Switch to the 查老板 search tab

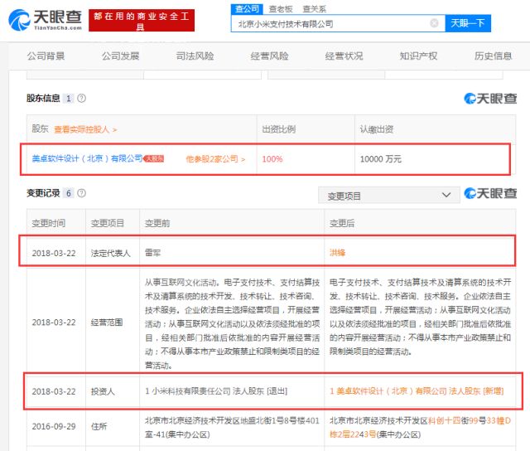(x=280, y=7)
